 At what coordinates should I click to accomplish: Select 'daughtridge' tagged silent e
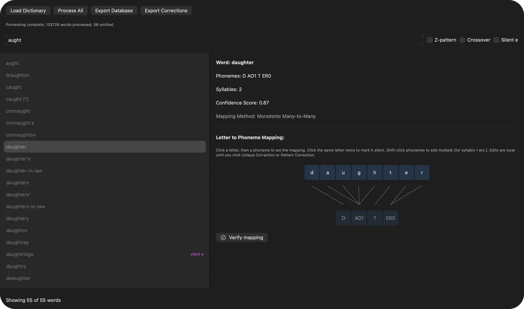pos(105,254)
